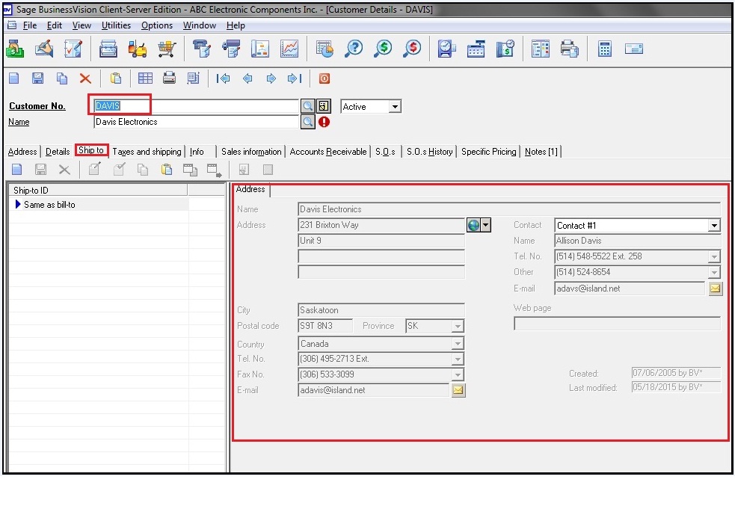
Task: Click the cash register icon
Action: pyautogui.click(x=476, y=49)
